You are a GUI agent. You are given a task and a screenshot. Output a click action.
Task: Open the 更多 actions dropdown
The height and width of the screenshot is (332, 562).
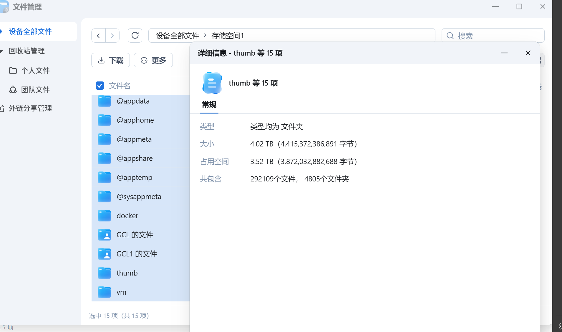point(153,60)
